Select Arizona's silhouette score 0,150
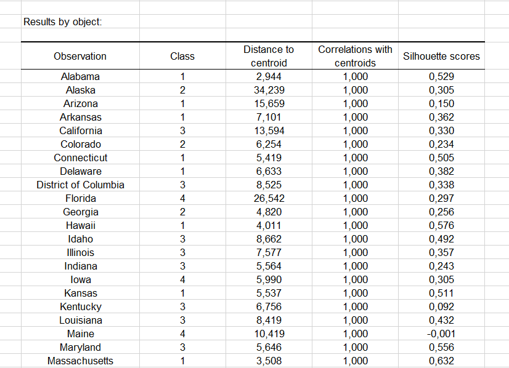 [x=441, y=104]
